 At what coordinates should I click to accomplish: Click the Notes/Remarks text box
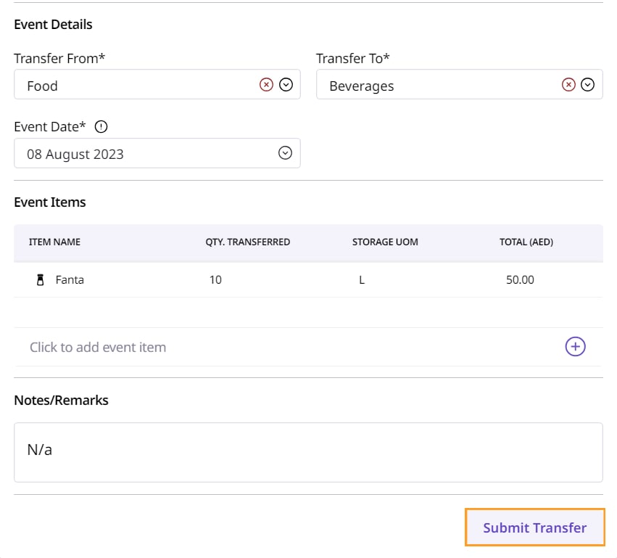tap(308, 452)
